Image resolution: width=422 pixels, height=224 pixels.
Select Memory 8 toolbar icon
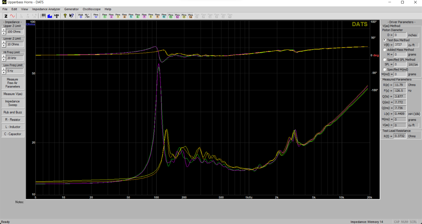point(151,16)
